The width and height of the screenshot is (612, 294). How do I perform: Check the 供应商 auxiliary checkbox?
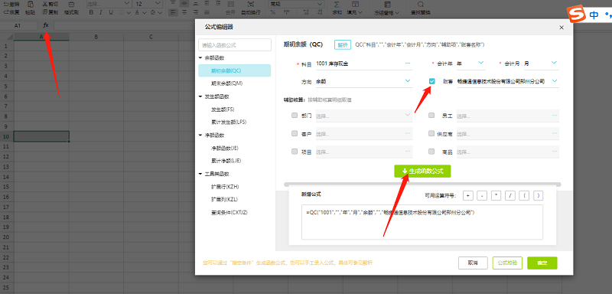pyautogui.click(x=431, y=133)
